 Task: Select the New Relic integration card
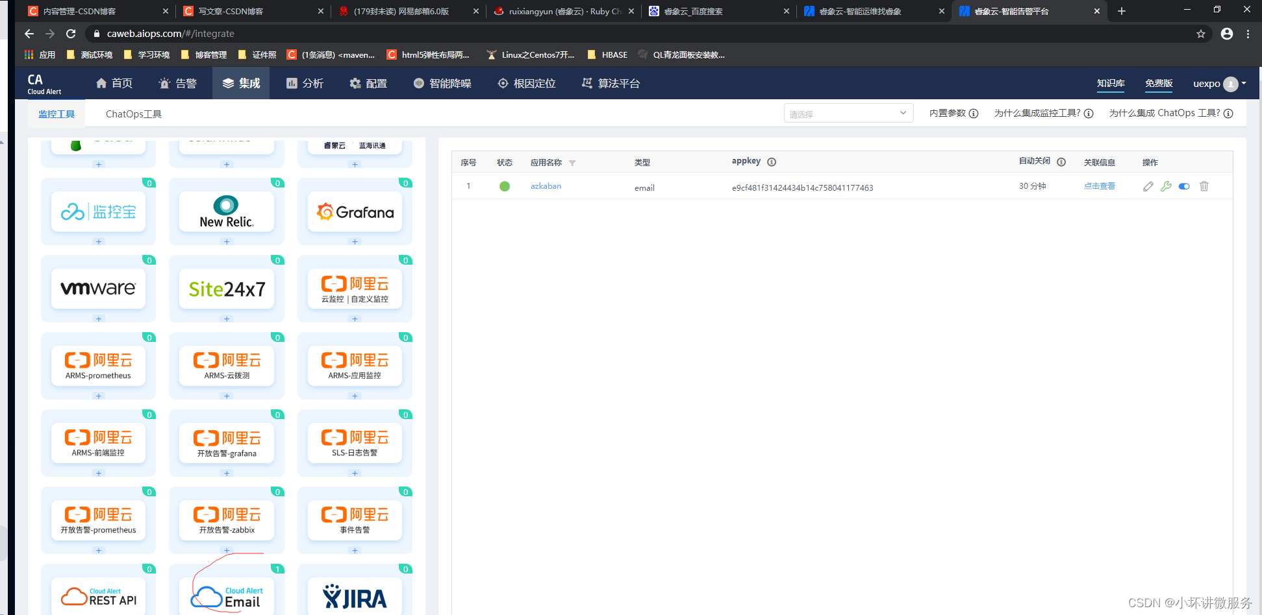(x=227, y=211)
